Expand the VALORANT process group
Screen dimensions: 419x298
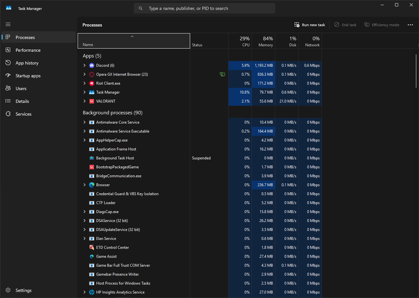[x=84, y=101]
